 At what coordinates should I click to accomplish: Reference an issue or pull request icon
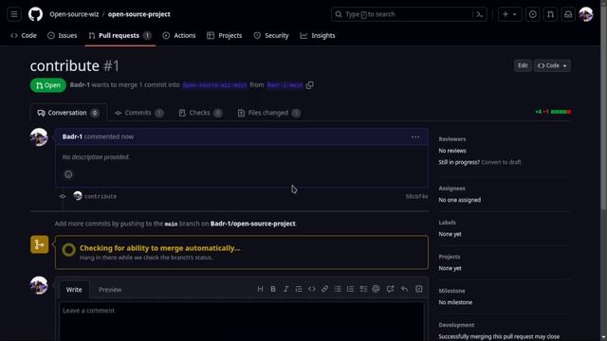tap(390, 289)
